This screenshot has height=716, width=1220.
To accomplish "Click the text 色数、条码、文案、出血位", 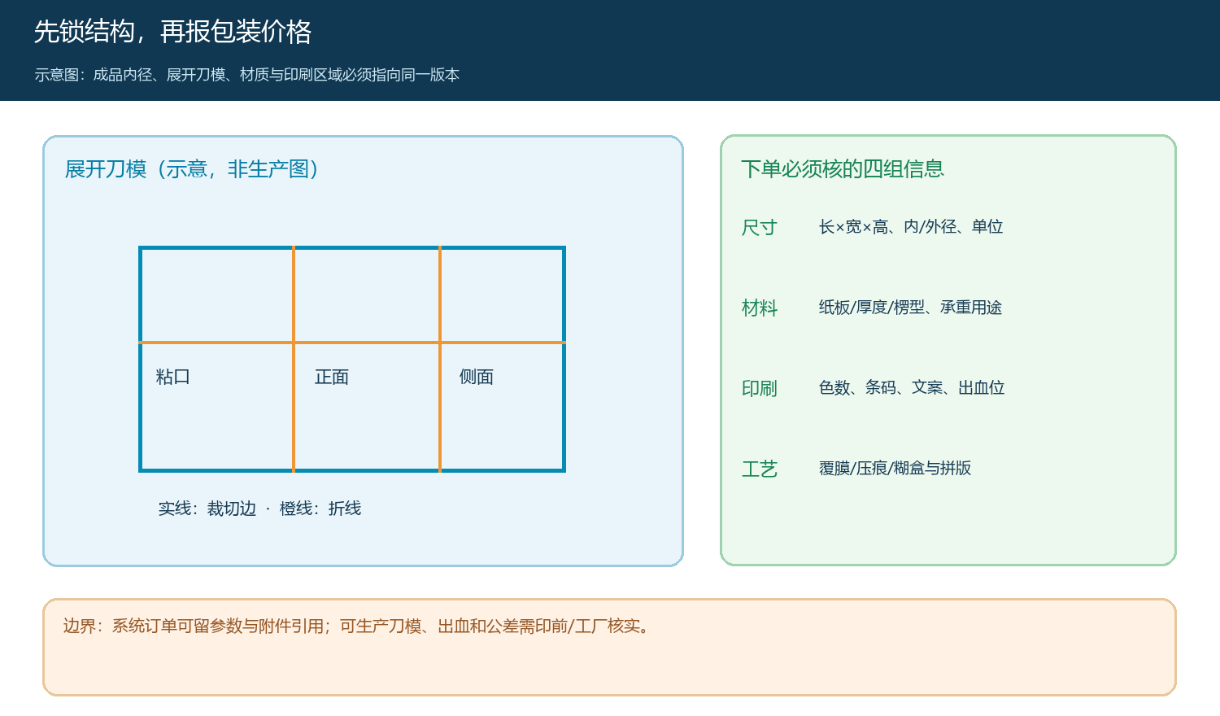I will click(x=912, y=388).
